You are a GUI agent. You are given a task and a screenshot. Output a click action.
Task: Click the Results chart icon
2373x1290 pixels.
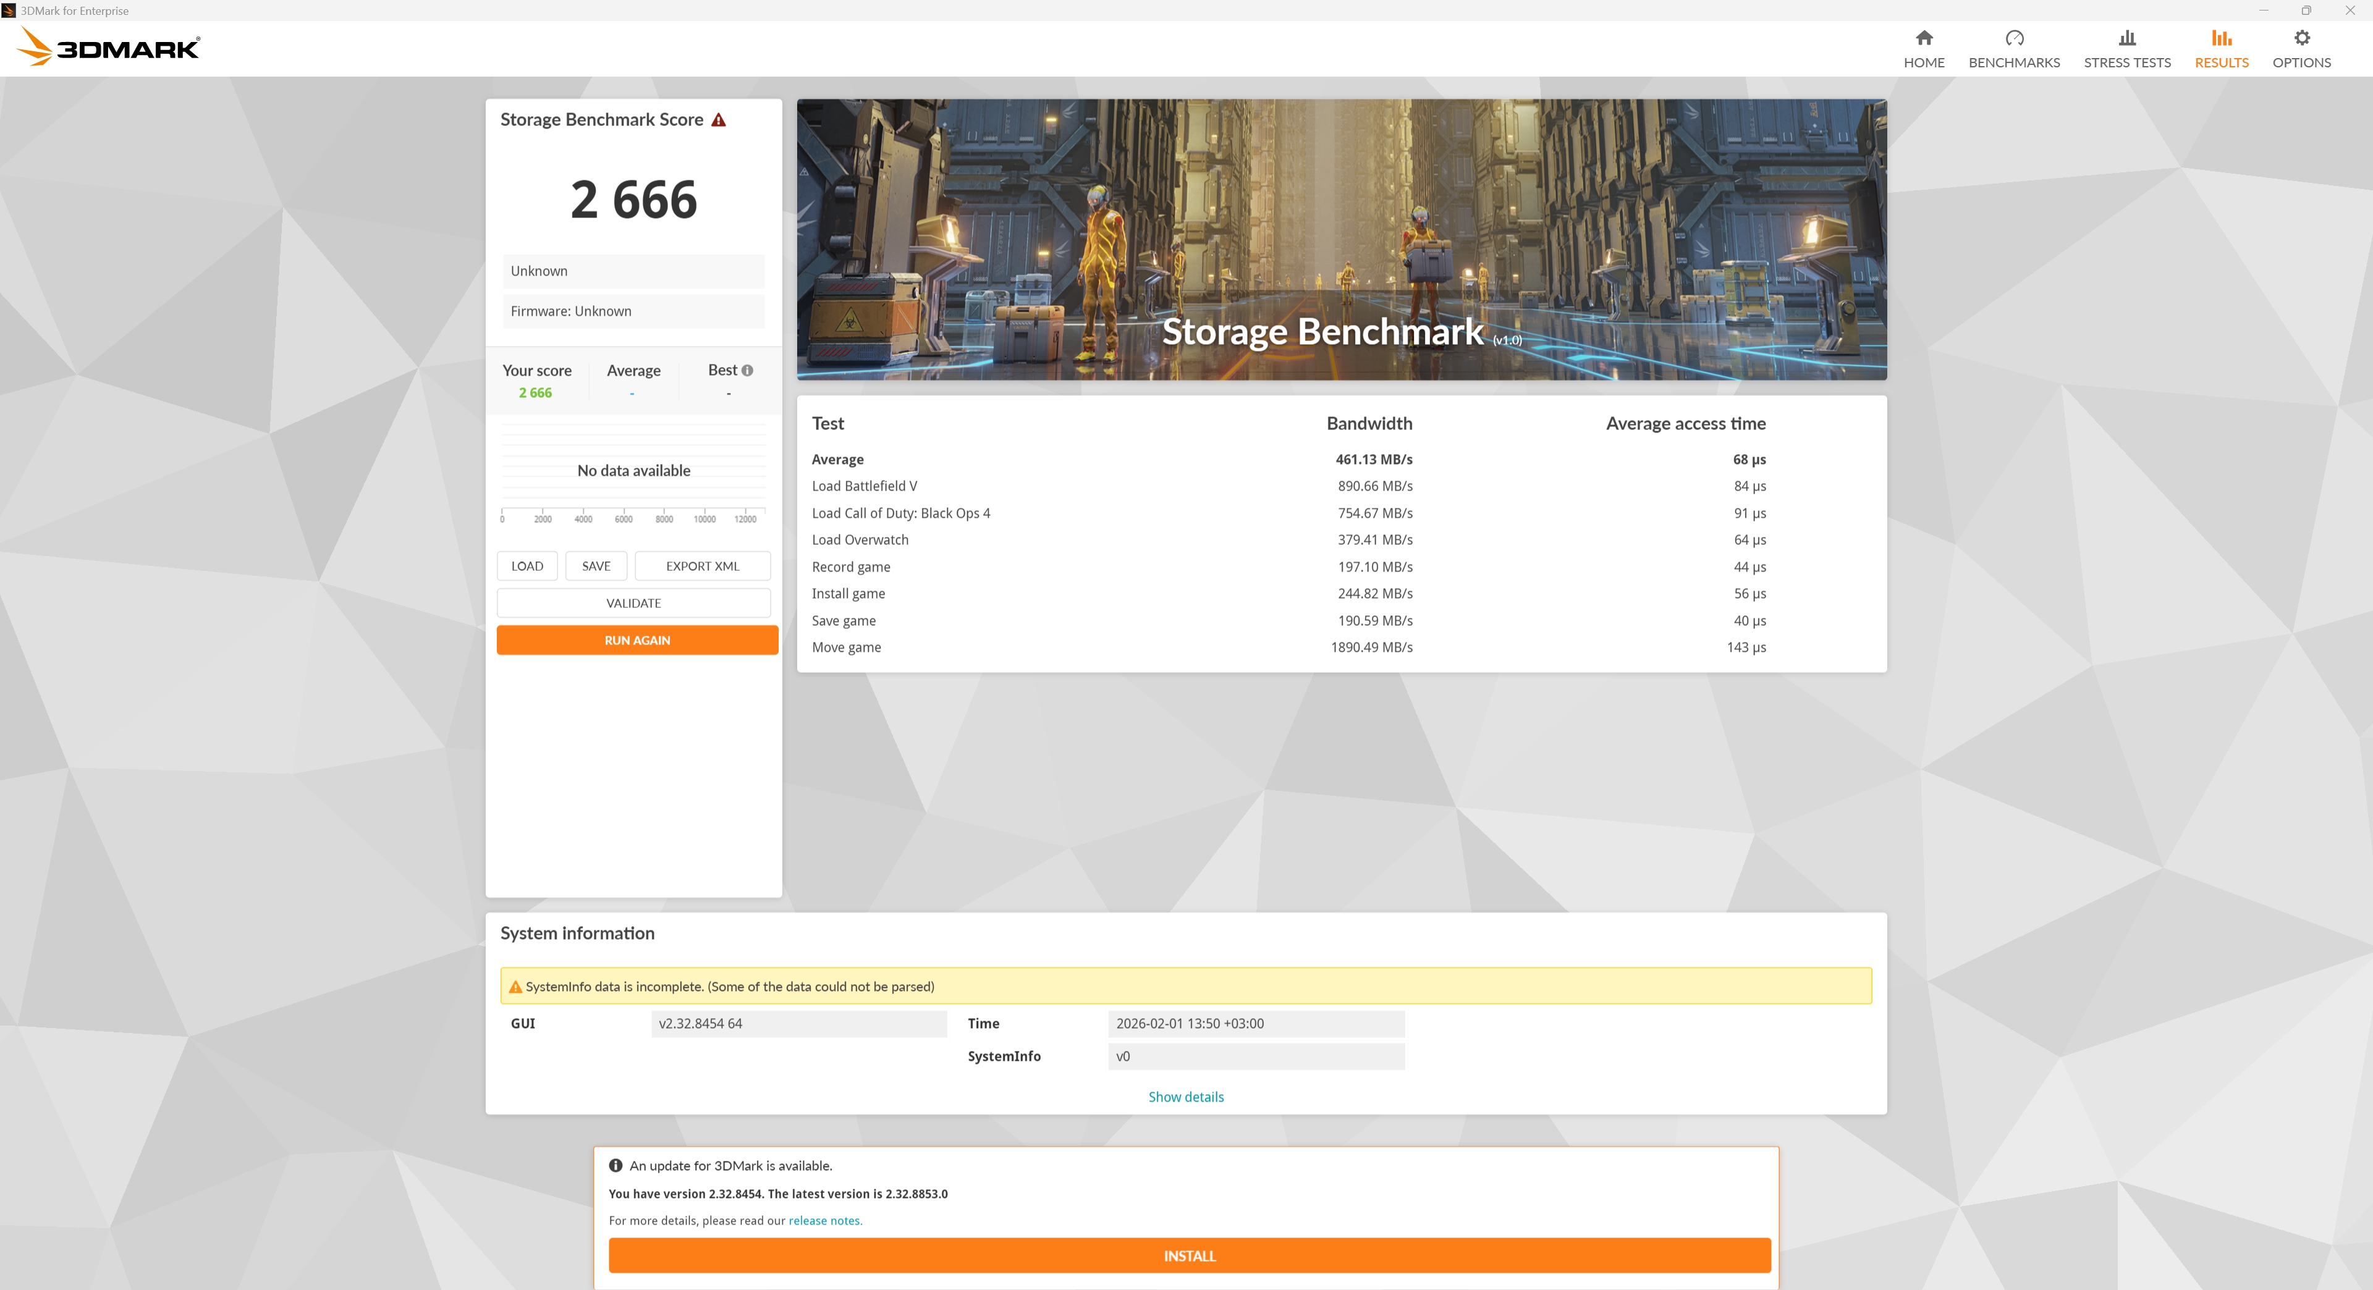pyautogui.click(x=2221, y=38)
